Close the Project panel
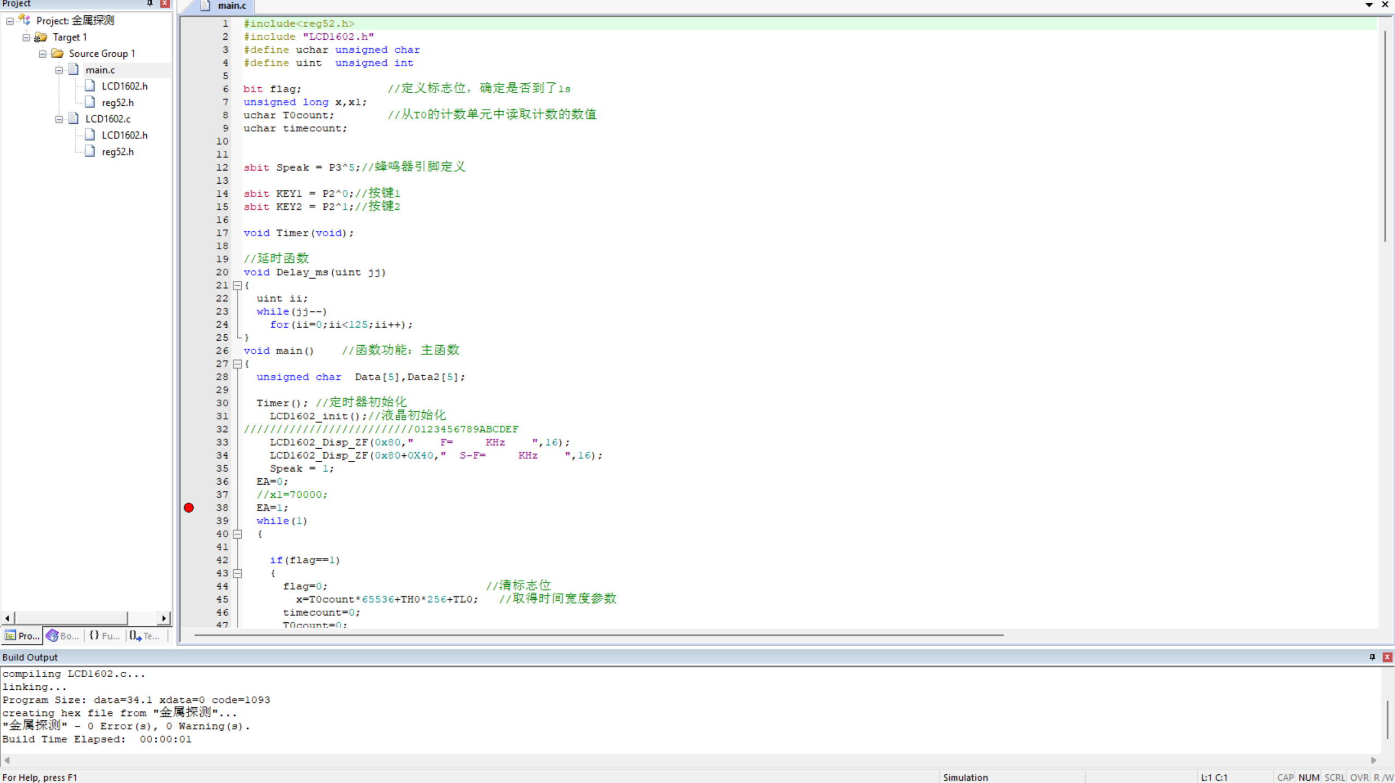Image resolution: width=1395 pixels, height=783 pixels. tap(164, 3)
